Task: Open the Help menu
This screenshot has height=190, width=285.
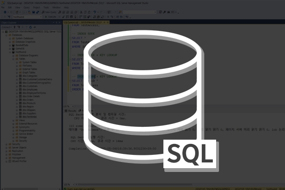Action: pyautogui.click(x=66, y=8)
